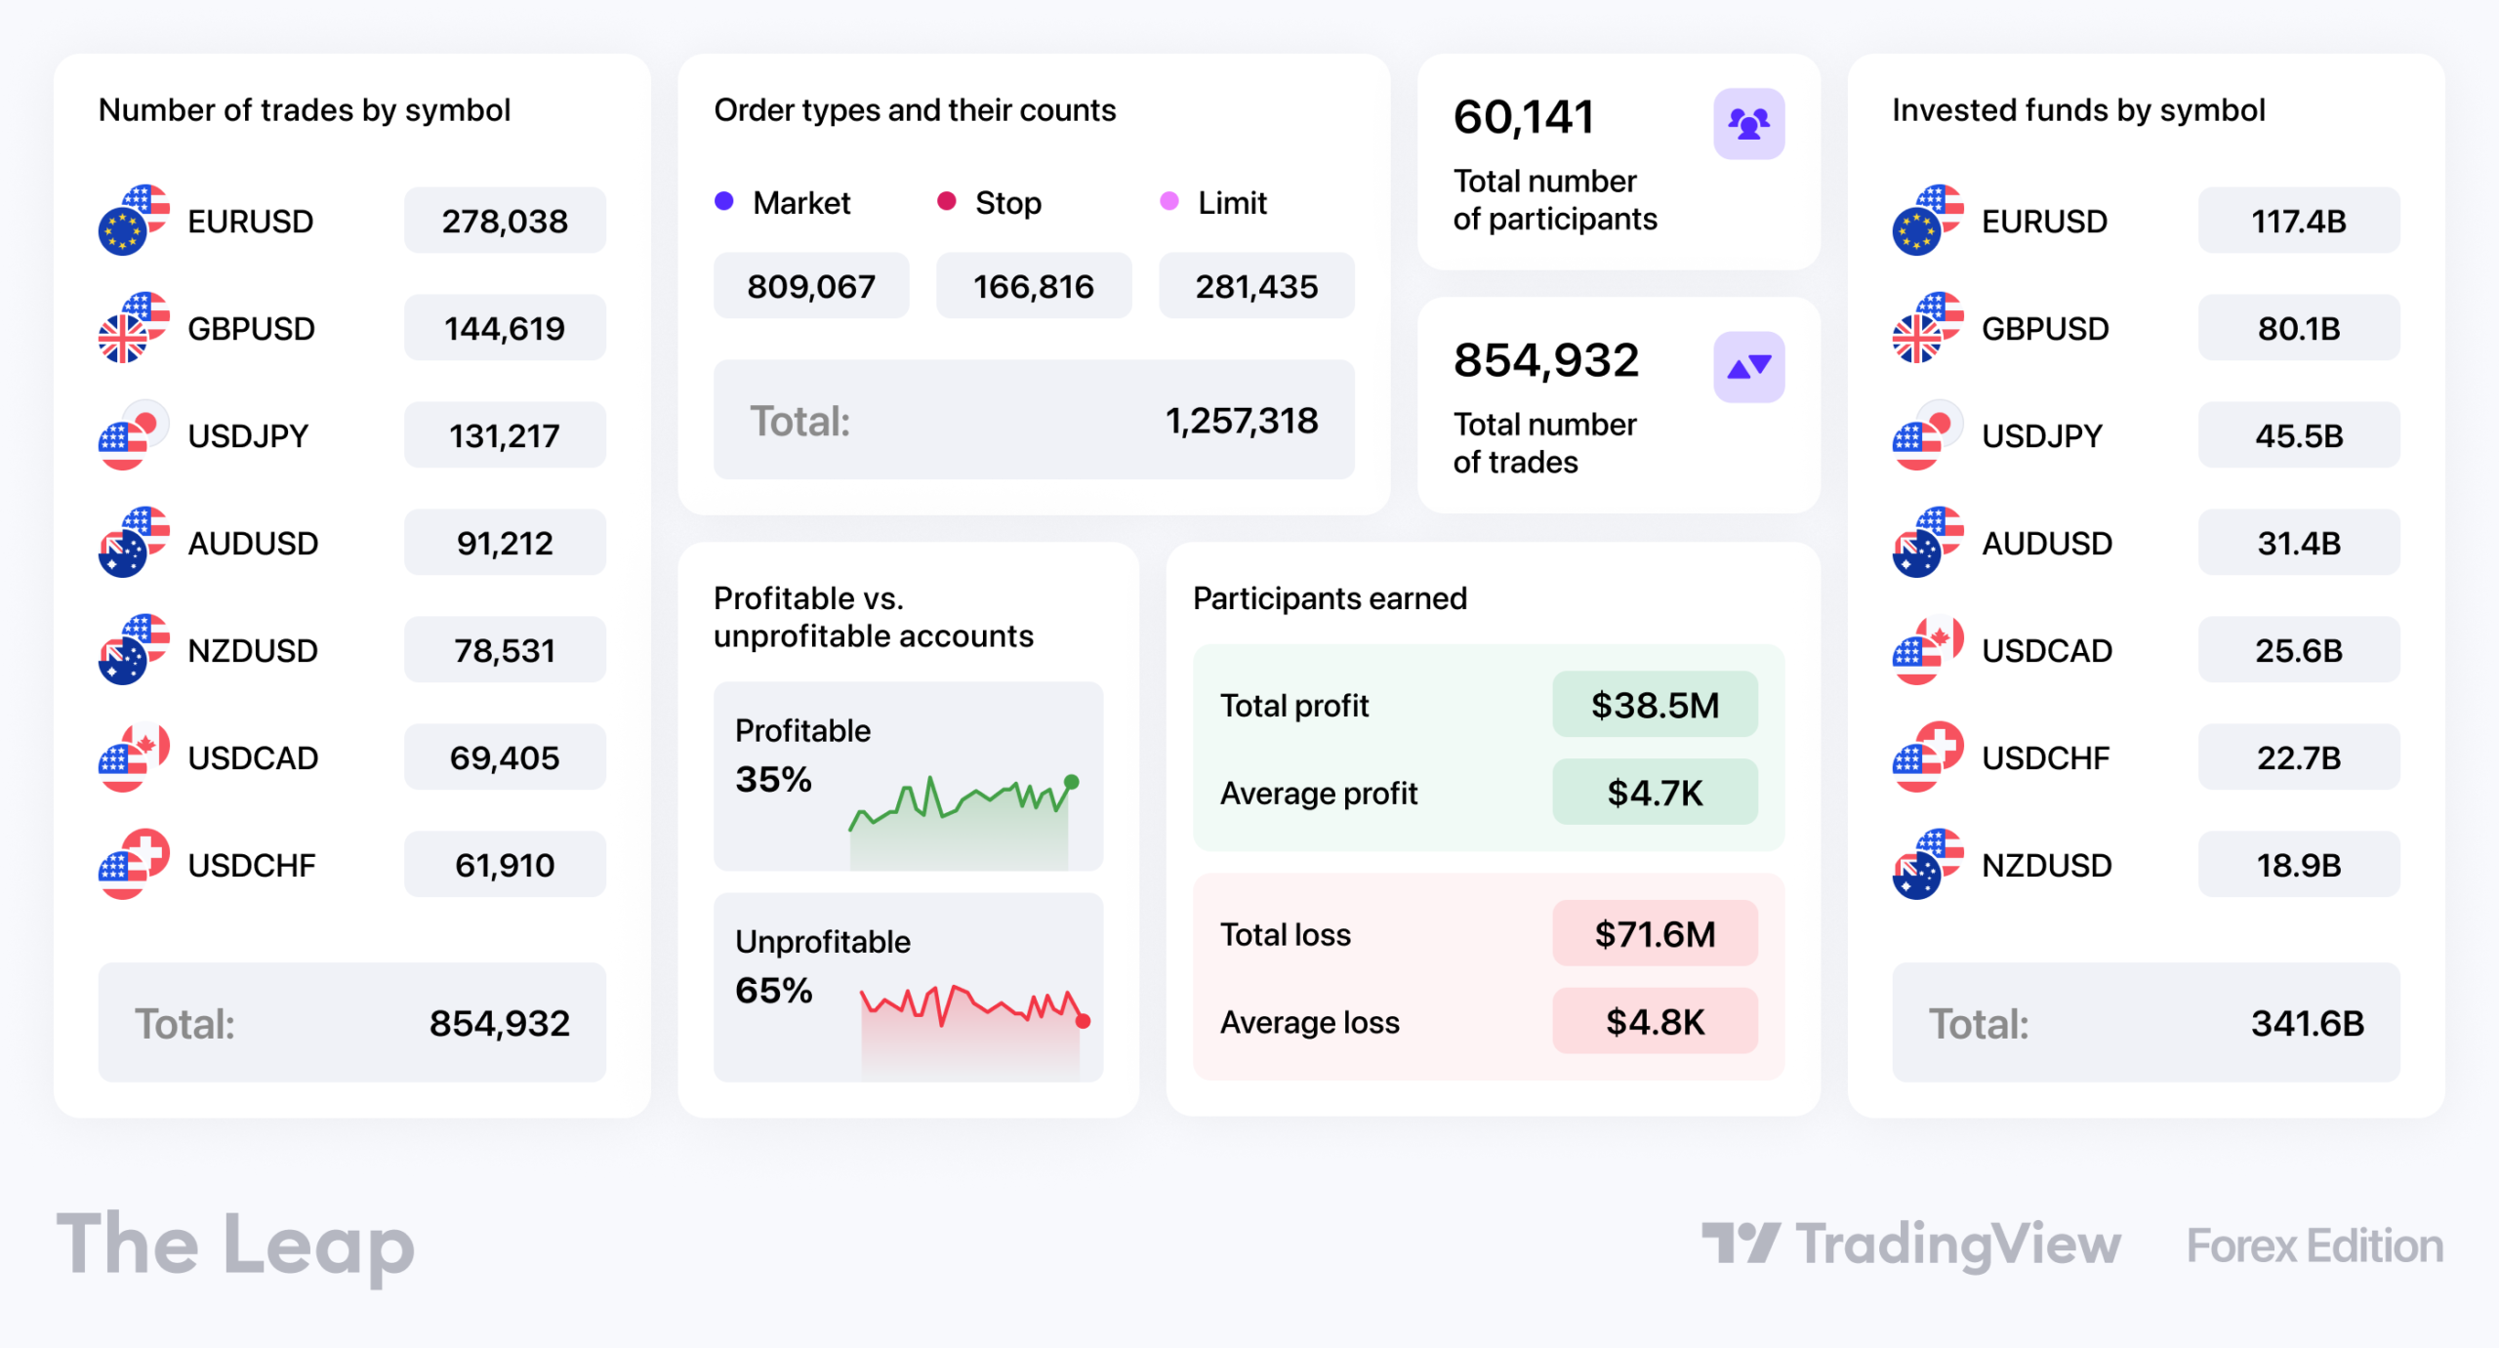Click the NZDUSD flag icon in trades list
The image size is (2499, 1348).
(x=134, y=650)
